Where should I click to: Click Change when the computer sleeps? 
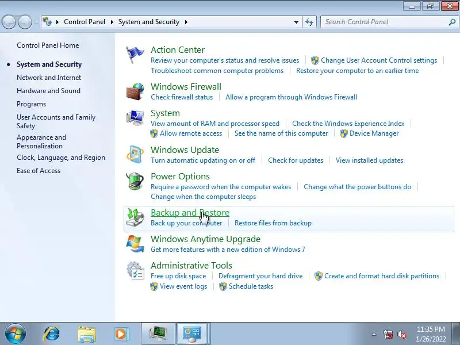click(x=204, y=197)
